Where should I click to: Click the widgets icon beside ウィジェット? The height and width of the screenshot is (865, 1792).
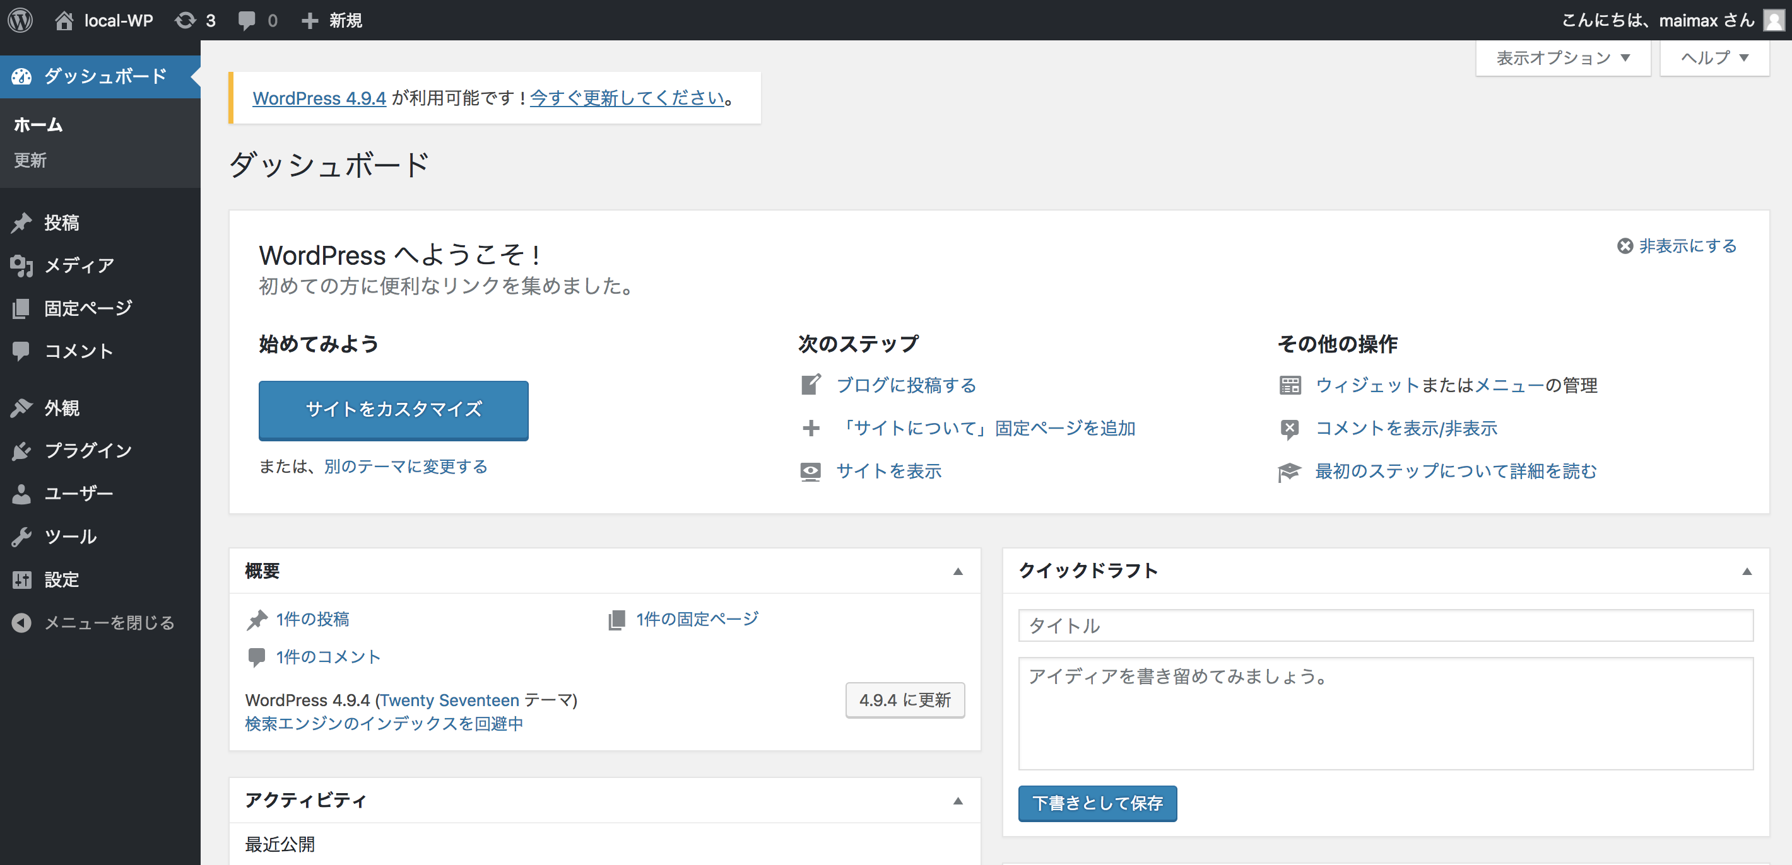[x=1290, y=385]
